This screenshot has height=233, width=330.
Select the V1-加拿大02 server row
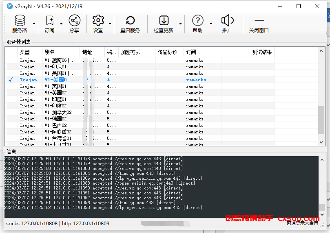[x=162, y=112]
